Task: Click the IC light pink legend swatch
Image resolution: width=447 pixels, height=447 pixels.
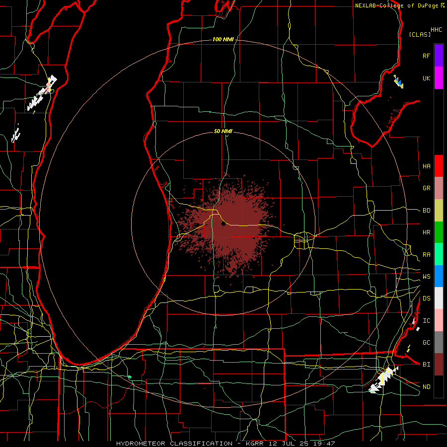Action: coord(439,320)
